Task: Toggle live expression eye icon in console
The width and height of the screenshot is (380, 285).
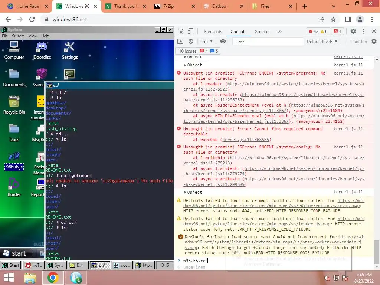Action: (x=223, y=42)
